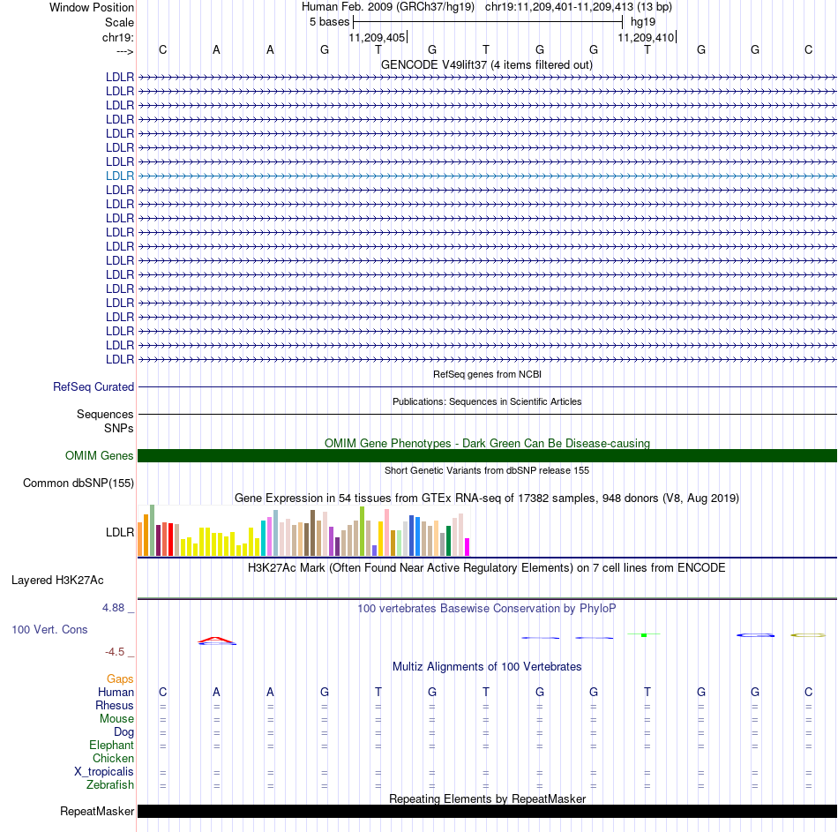
Task: Click the RepeatMasker track label
Action: 97,811
